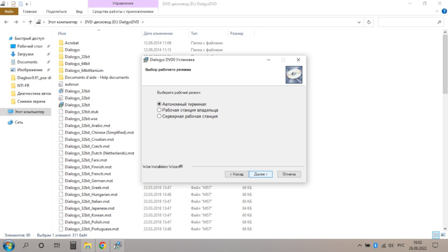Viewport: 448px width, 252px height.
Task: Open the Файл ribbon tab
Action: pyautogui.click(x=9, y=11)
